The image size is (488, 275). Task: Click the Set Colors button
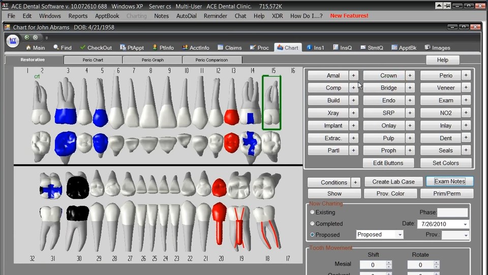(446, 163)
